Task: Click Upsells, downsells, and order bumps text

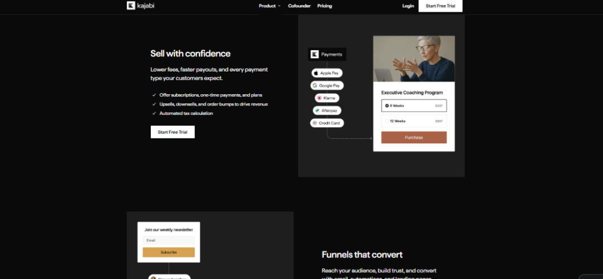Action: (x=213, y=104)
